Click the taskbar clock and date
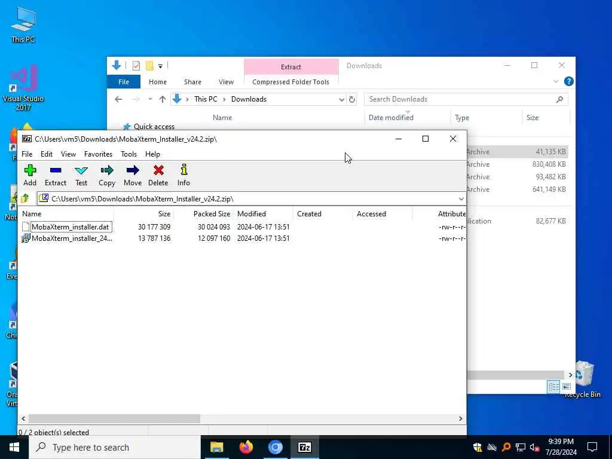612x459 pixels. click(561, 447)
